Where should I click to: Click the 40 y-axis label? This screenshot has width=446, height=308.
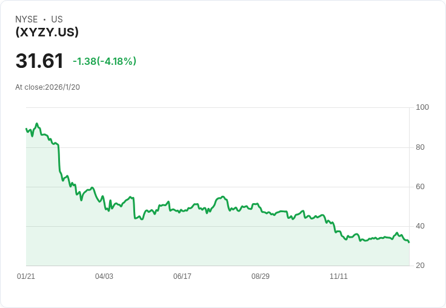tap(420, 226)
